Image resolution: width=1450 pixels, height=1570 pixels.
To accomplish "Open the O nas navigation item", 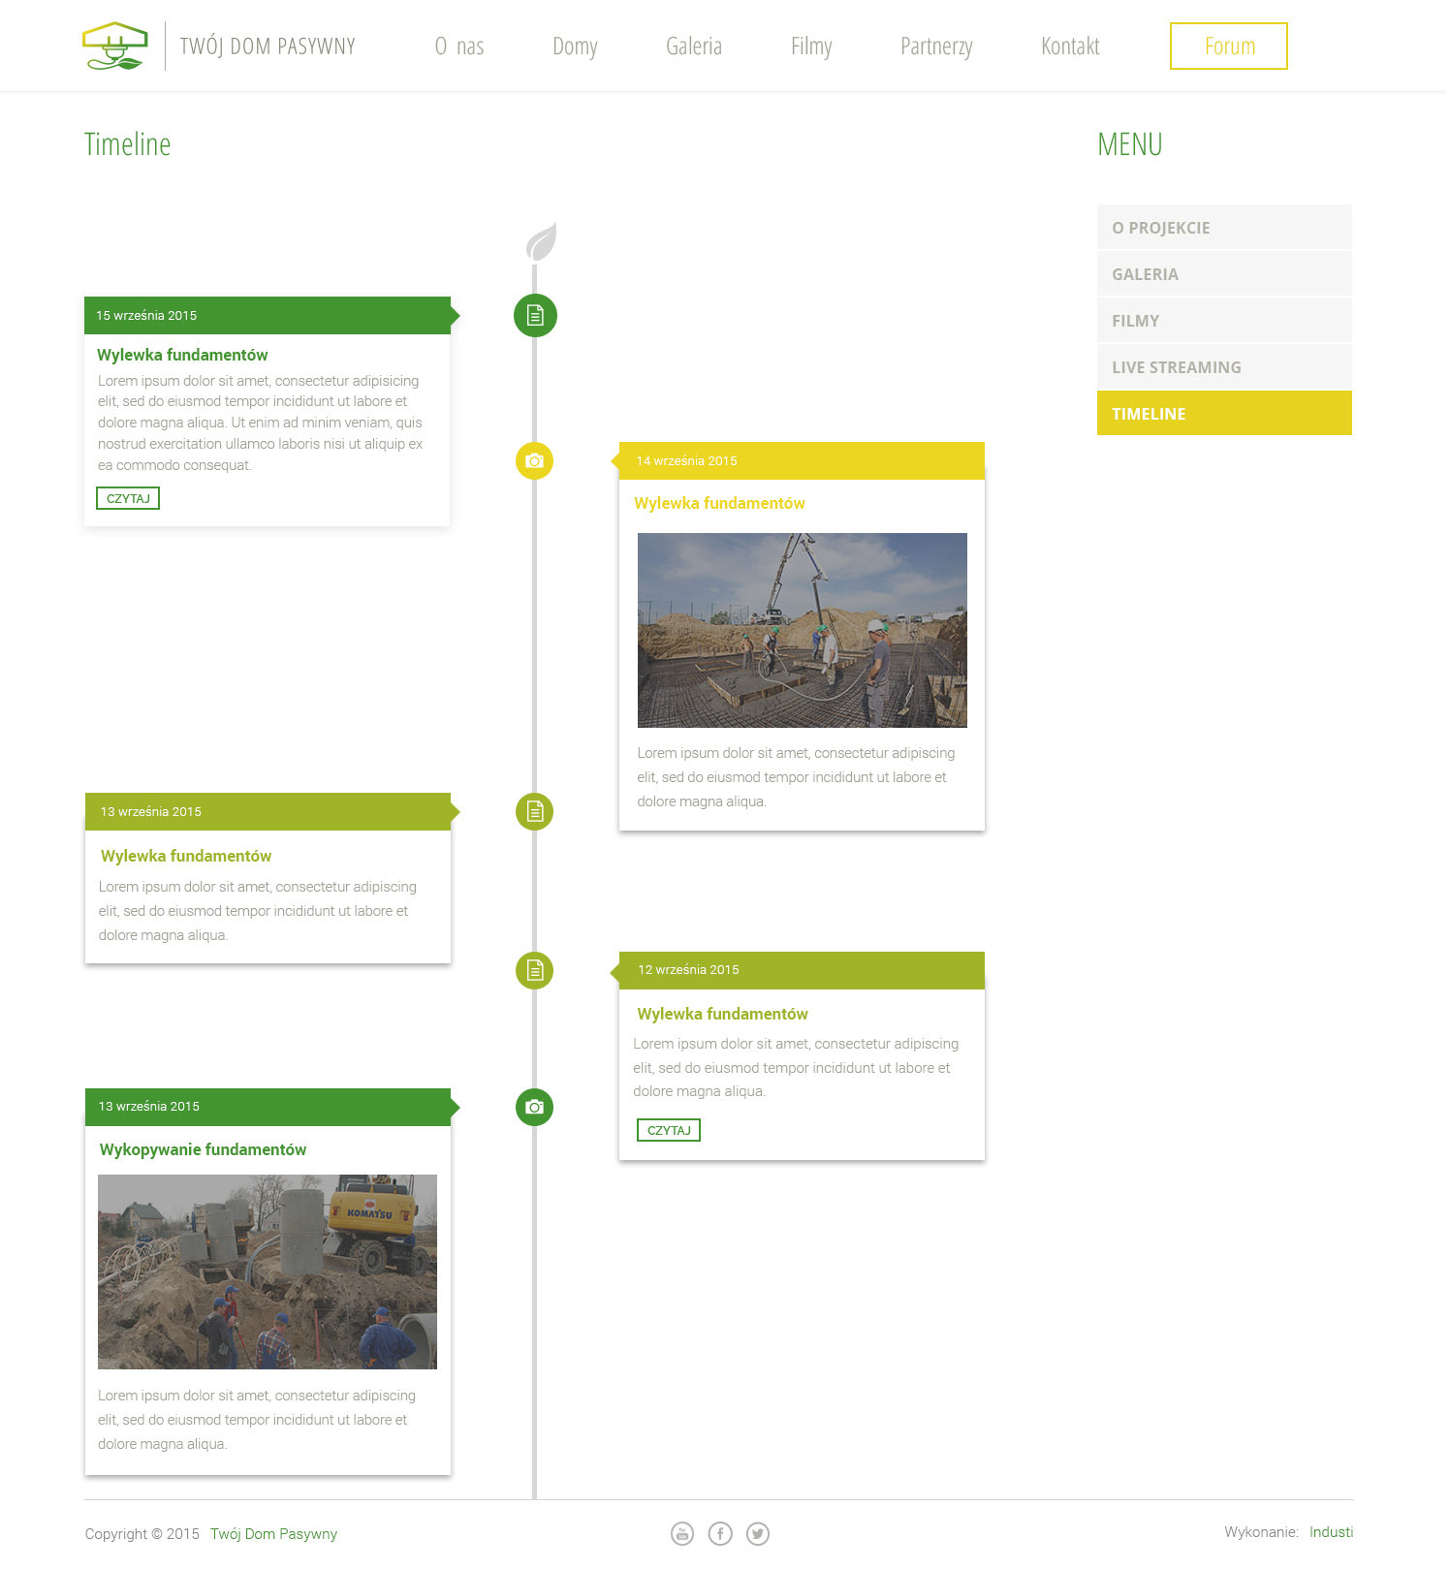I will pos(459,47).
